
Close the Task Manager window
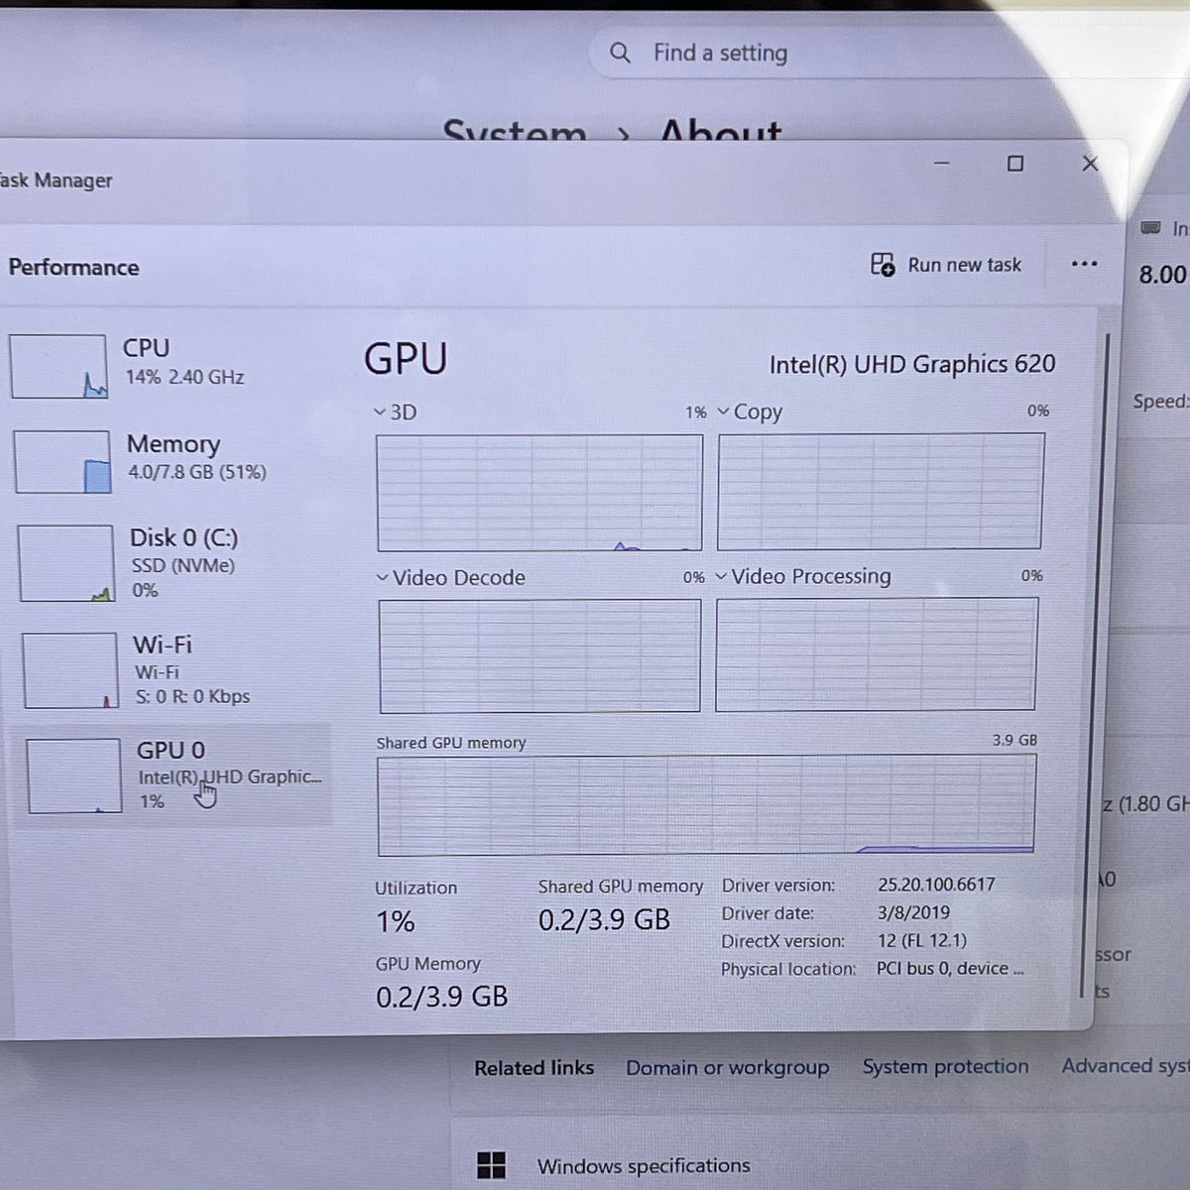coord(1090,164)
